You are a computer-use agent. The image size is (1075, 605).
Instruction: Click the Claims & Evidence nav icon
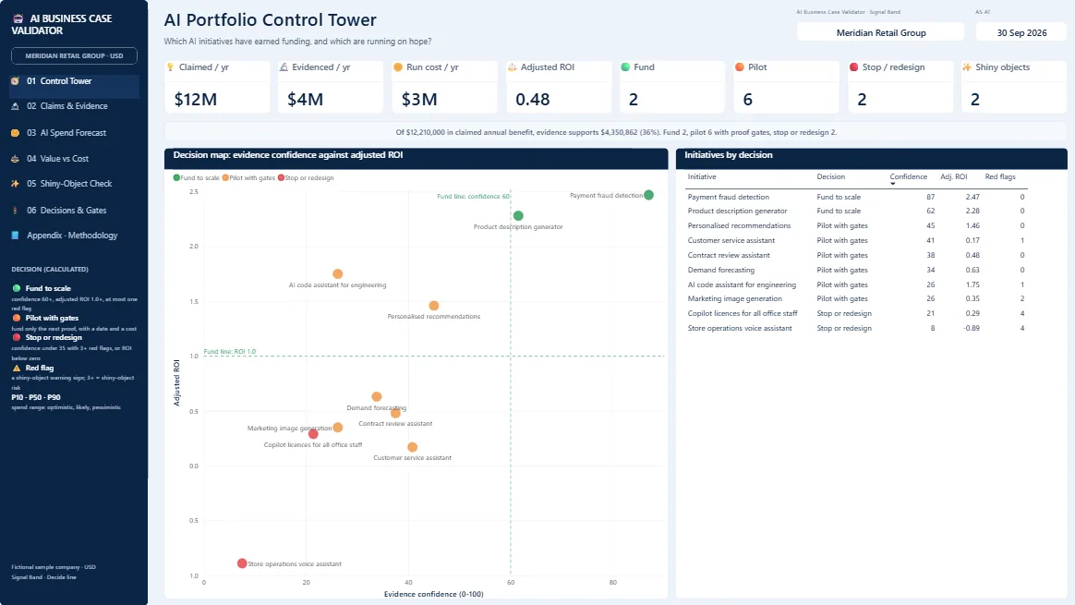[x=15, y=106]
